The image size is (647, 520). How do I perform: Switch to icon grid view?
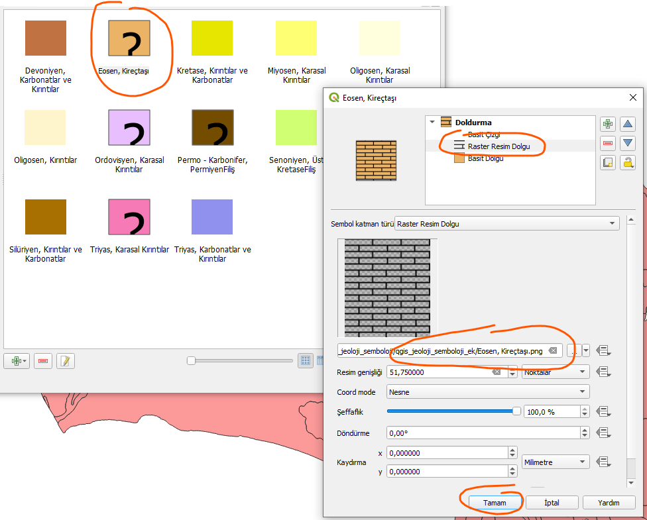coord(306,360)
